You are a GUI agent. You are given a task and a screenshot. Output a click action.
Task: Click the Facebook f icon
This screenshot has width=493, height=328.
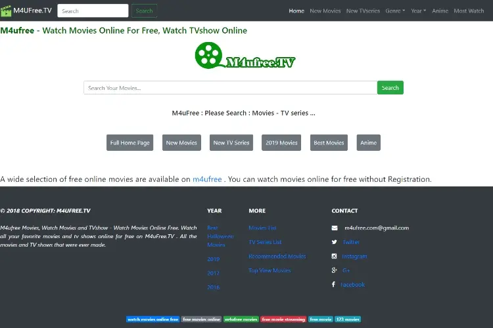(333, 284)
